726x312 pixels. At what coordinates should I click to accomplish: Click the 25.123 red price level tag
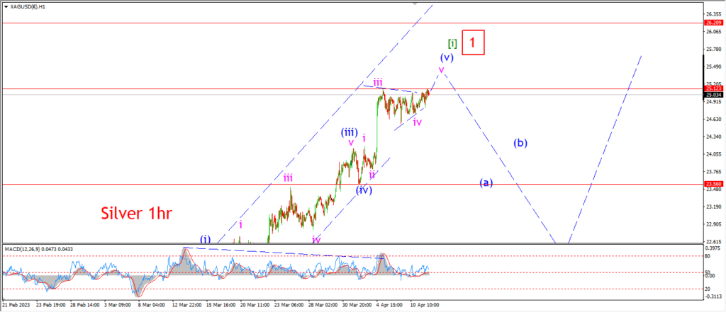713,88
